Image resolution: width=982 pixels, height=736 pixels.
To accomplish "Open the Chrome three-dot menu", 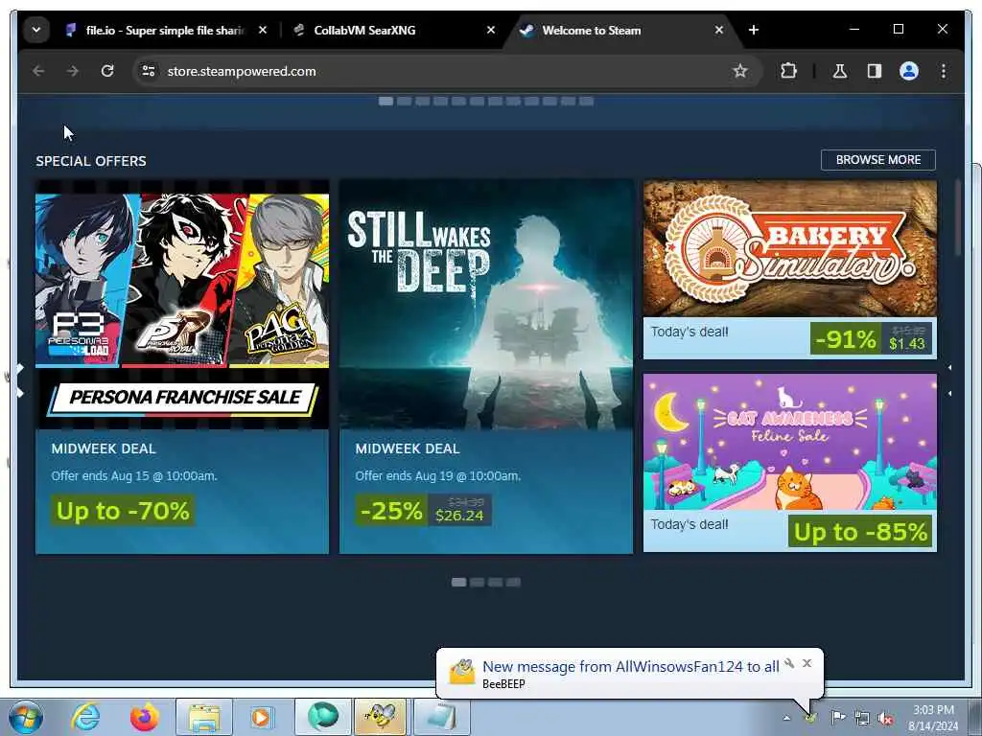I will (944, 71).
